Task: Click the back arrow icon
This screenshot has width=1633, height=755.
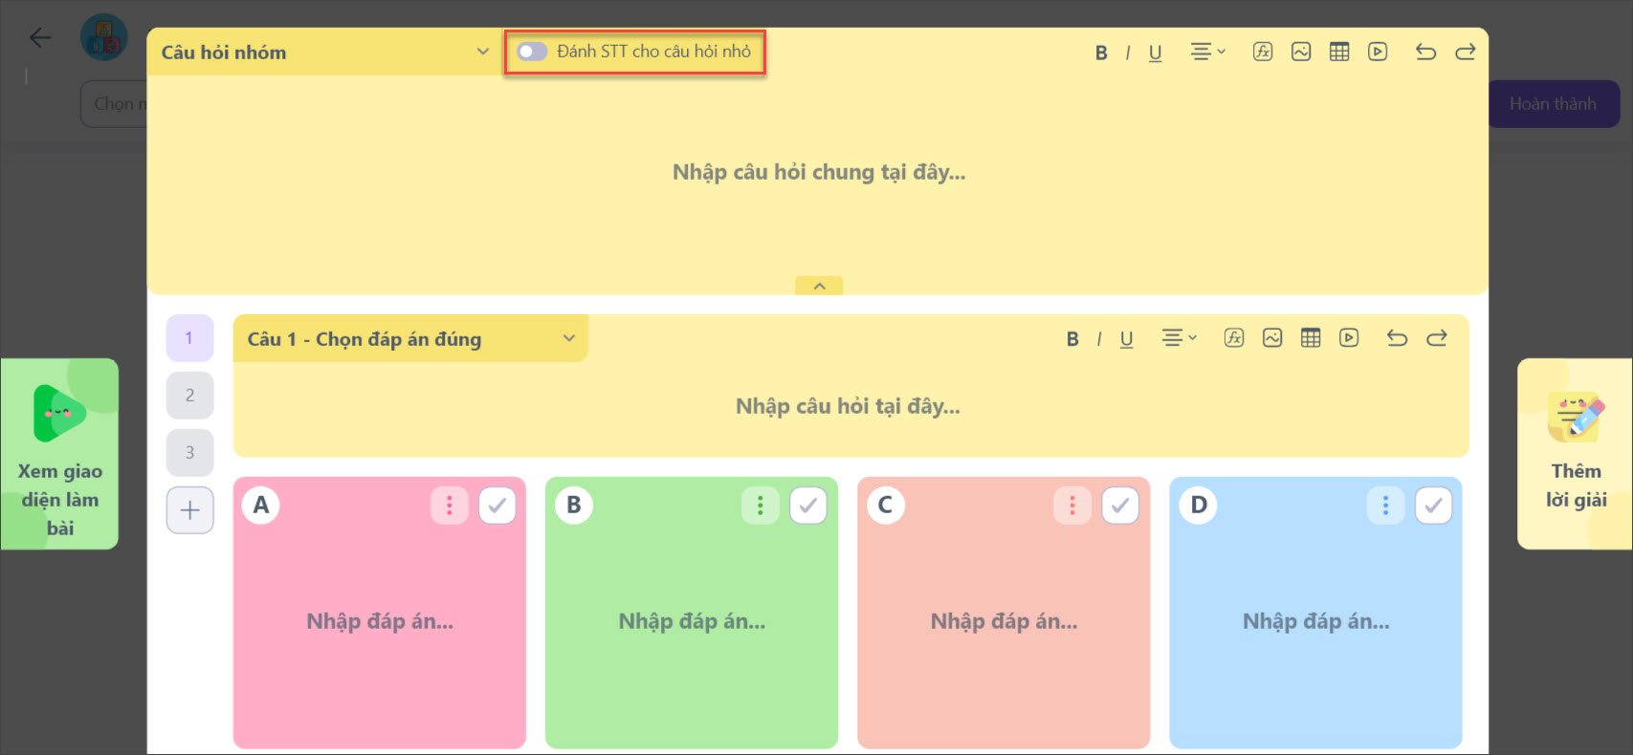Action: (40, 37)
